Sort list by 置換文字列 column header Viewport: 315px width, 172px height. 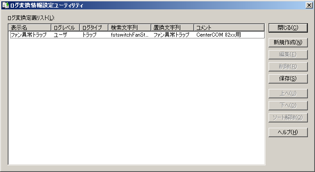point(172,28)
